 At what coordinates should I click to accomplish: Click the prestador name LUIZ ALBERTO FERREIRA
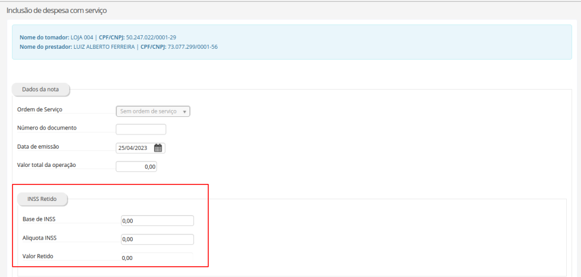pyautogui.click(x=104, y=47)
